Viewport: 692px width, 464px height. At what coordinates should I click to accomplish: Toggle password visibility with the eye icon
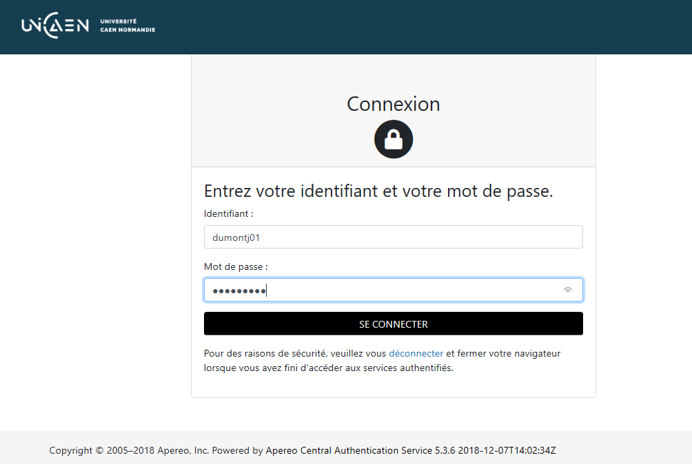click(568, 290)
